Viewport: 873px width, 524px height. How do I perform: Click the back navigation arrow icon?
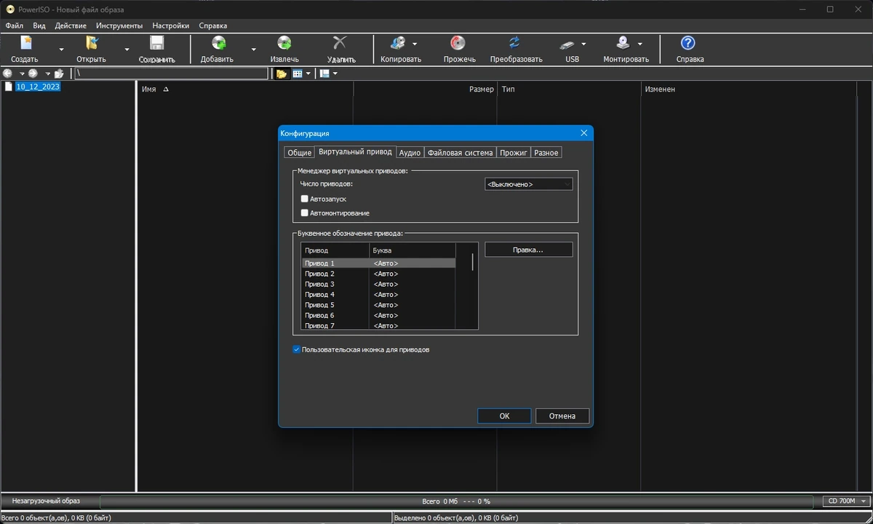coord(8,74)
